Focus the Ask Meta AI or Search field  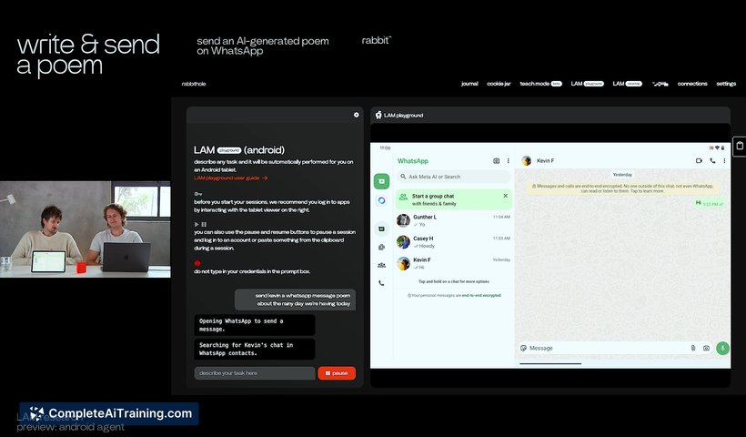click(x=454, y=177)
